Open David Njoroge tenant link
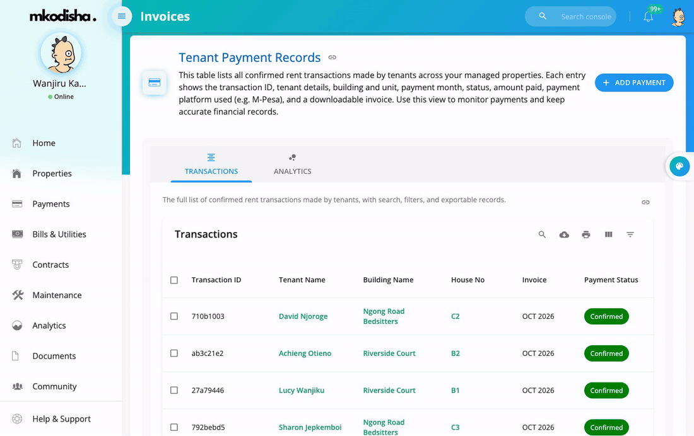This screenshot has width=694, height=436. pos(303,316)
